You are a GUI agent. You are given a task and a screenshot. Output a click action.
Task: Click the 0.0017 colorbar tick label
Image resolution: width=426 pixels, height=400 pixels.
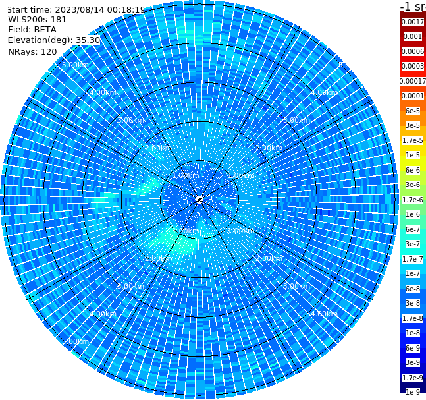point(413,22)
